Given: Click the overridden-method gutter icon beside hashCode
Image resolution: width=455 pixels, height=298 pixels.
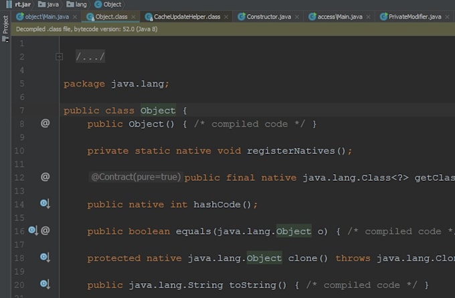Looking at the screenshot, I should [x=45, y=204].
